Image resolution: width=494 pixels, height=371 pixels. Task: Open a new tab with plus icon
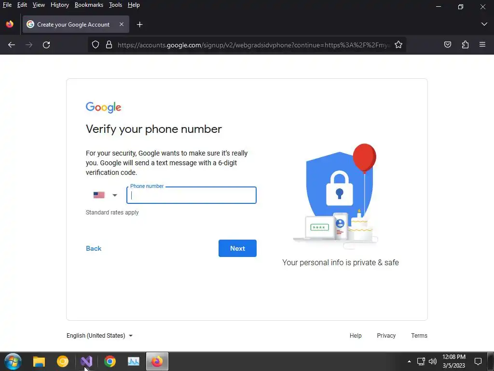(x=139, y=24)
